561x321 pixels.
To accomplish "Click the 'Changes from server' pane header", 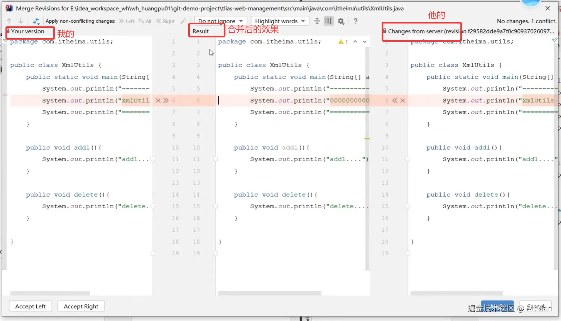I will click(x=471, y=31).
